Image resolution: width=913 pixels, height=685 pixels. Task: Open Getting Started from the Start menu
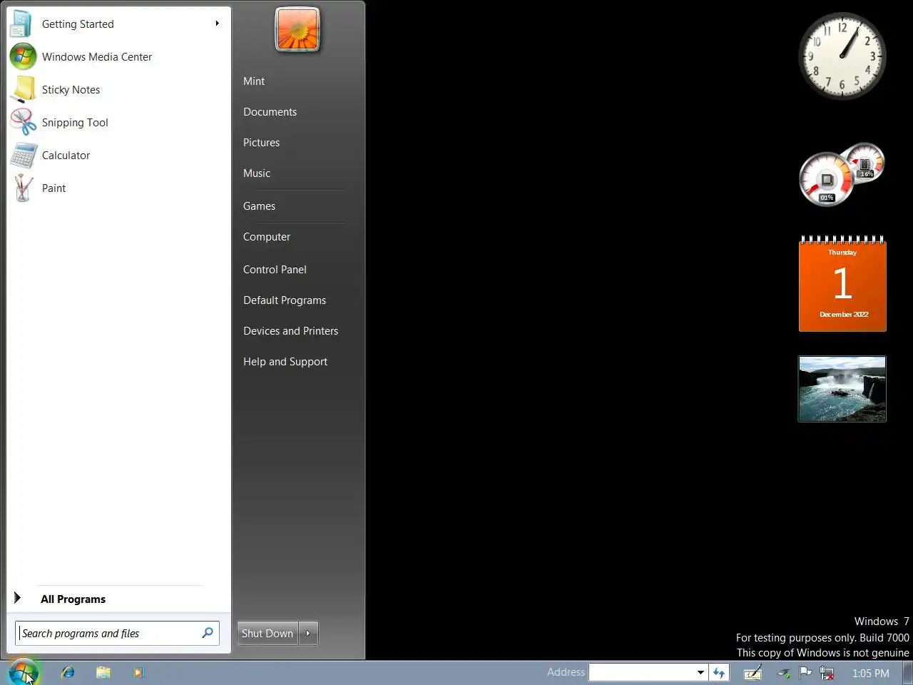(x=118, y=24)
